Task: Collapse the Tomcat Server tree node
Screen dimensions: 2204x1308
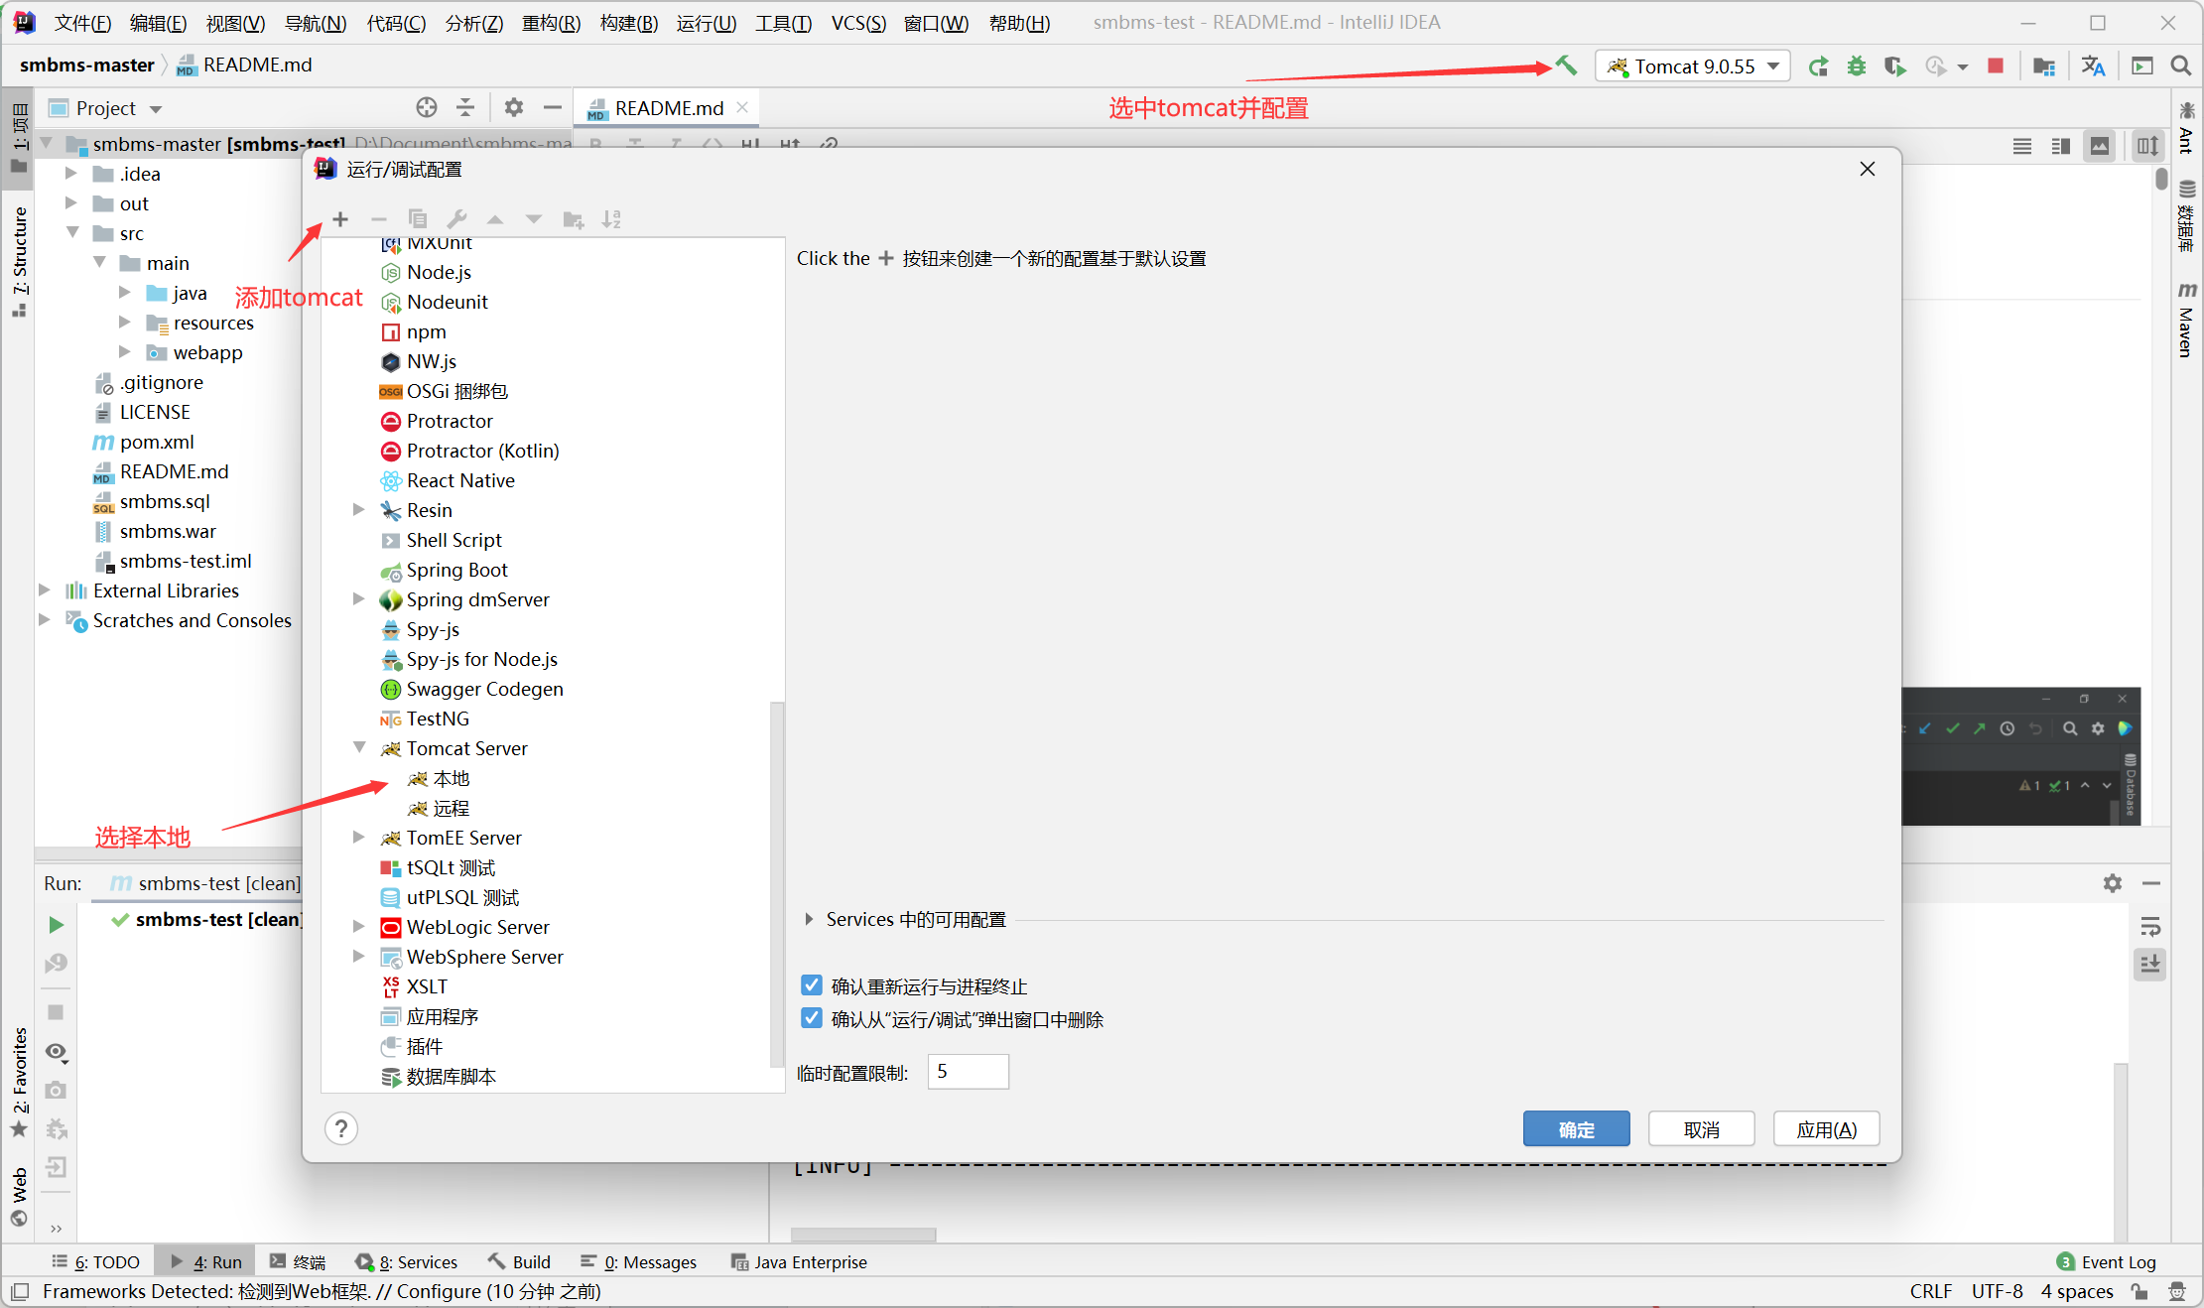Action: (359, 748)
